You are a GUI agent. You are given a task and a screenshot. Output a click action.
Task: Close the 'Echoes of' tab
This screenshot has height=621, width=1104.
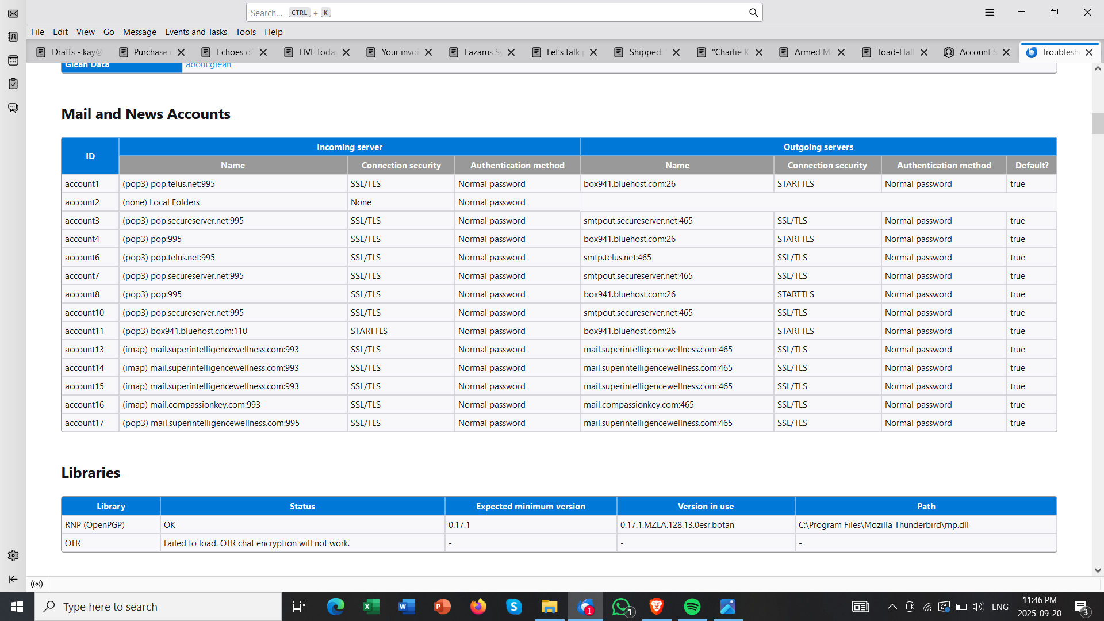click(263, 52)
